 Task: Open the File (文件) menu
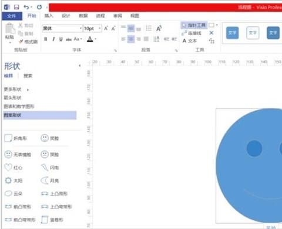pyautogui.click(x=12, y=16)
